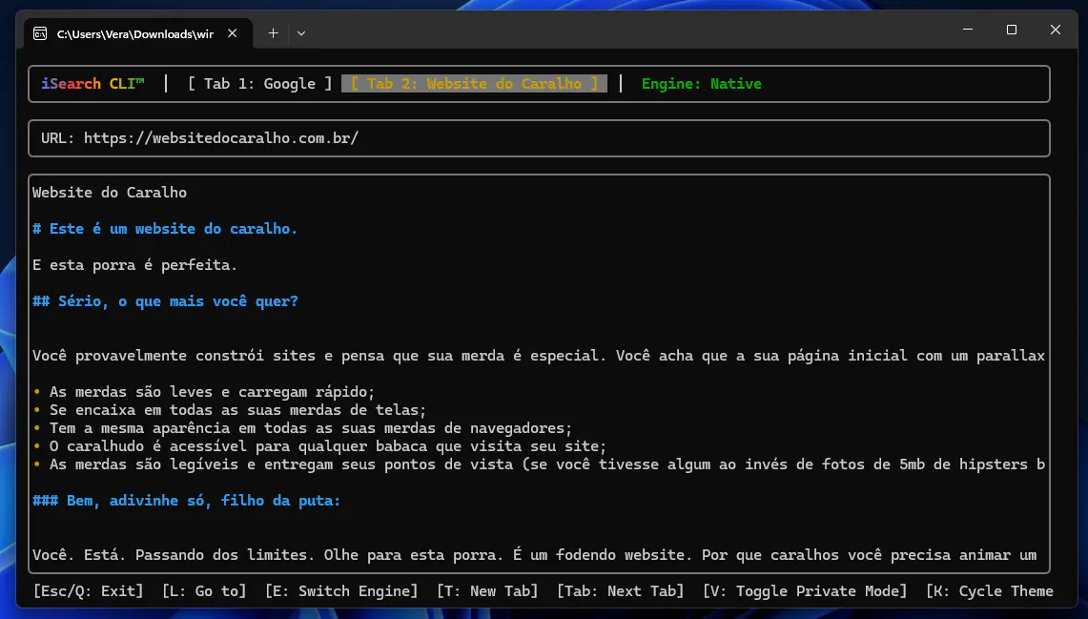Click heading '# Este é um website do caralho.'
Screen dimensions: 1088x619
tap(164, 229)
